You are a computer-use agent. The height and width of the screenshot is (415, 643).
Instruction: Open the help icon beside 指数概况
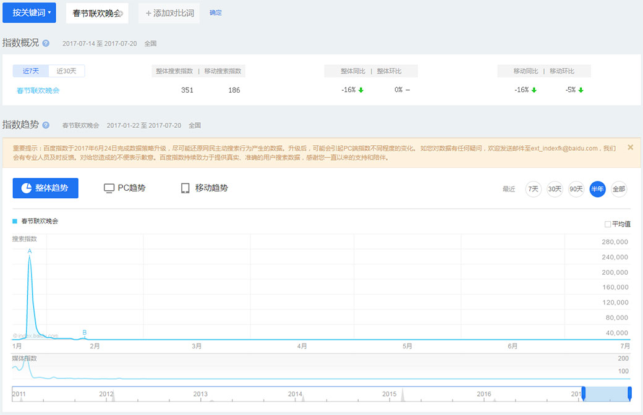46,43
